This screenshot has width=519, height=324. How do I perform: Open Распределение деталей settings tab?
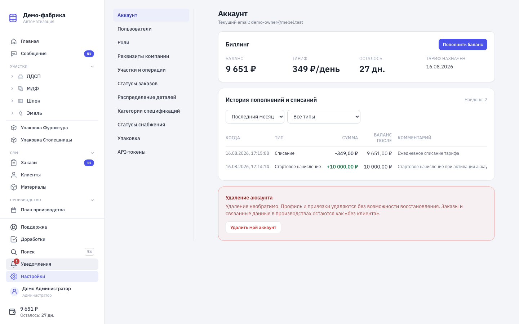(151, 97)
